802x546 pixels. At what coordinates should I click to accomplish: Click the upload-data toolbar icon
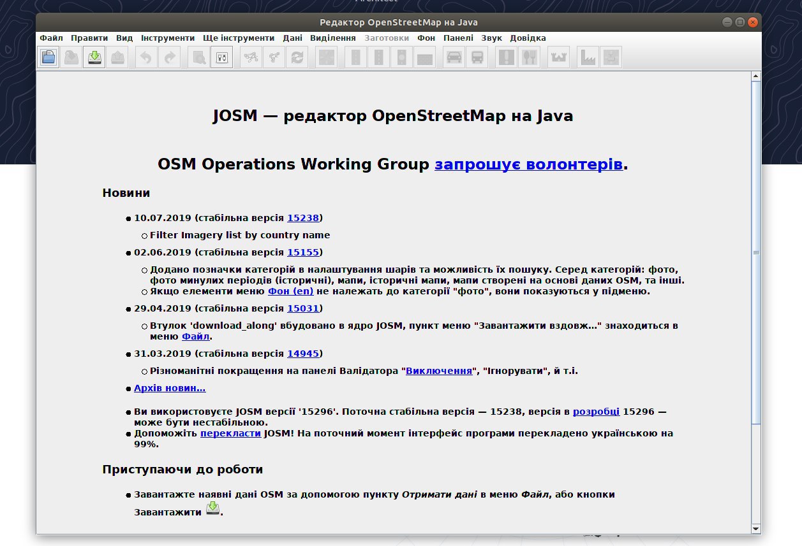(x=117, y=57)
